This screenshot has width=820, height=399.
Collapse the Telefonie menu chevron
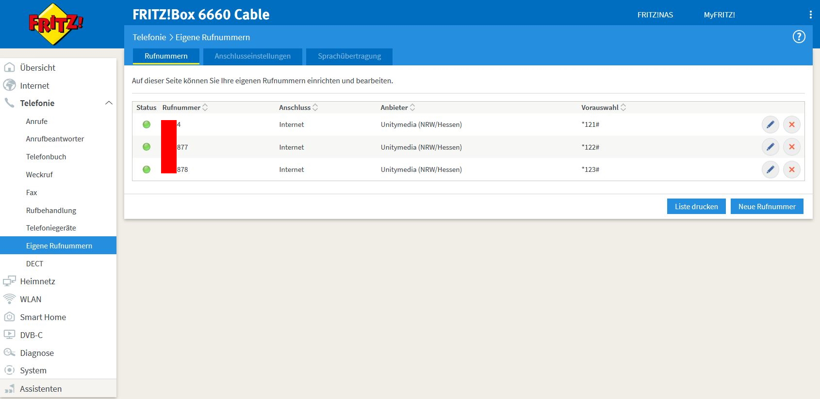click(x=109, y=103)
